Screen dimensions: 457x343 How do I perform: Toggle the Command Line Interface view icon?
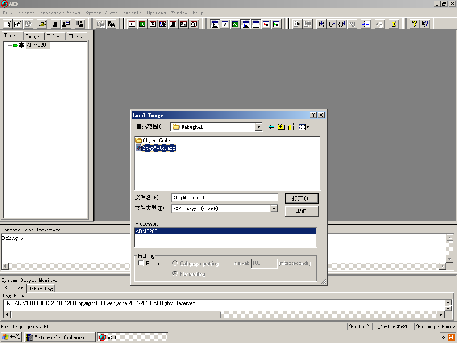coord(256,24)
